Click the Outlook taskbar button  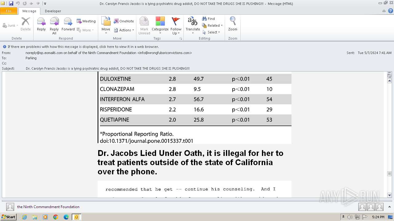pyautogui.click(x=76, y=217)
